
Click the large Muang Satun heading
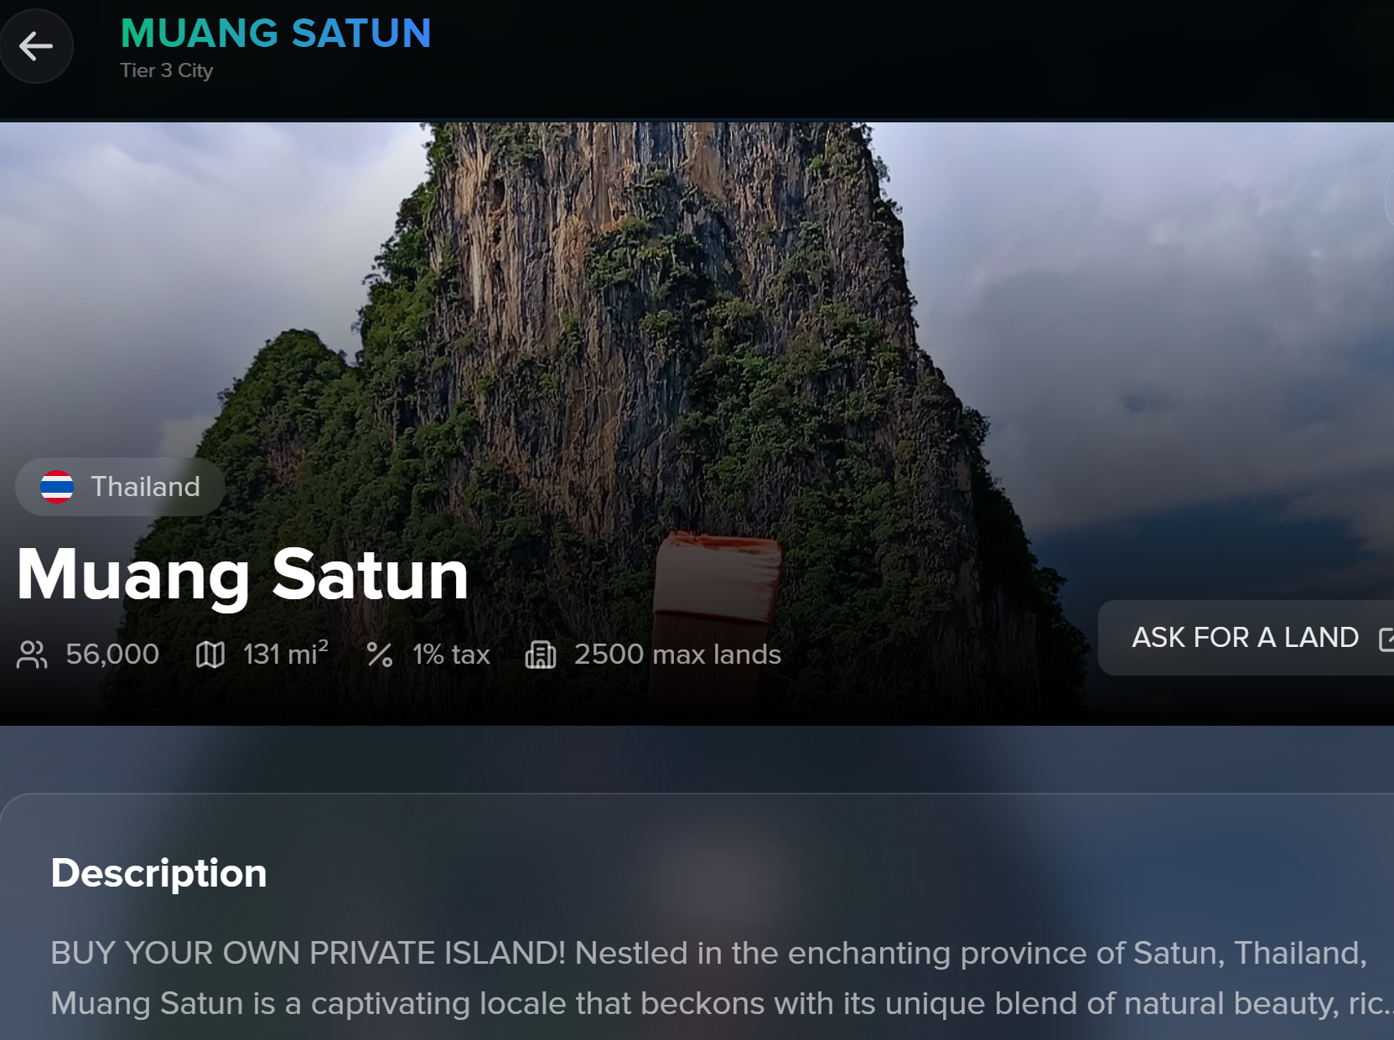coord(242,575)
